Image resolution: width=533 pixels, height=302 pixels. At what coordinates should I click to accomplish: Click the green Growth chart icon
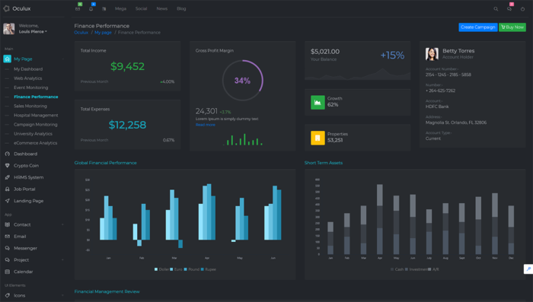[x=318, y=102]
